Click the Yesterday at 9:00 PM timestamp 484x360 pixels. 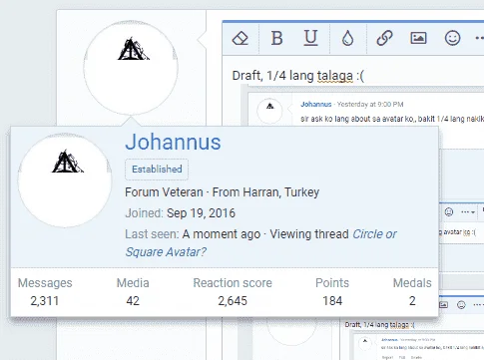tap(370, 105)
